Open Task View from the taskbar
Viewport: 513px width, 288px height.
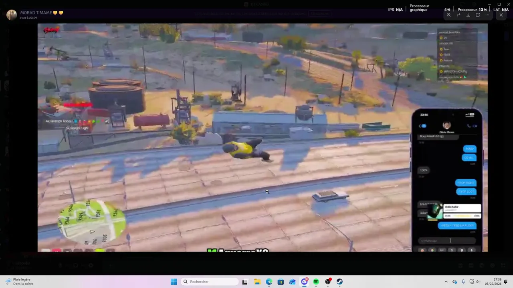click(245, 282)
